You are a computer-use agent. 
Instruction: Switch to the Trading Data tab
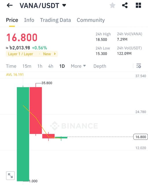(x=55, y=20)
